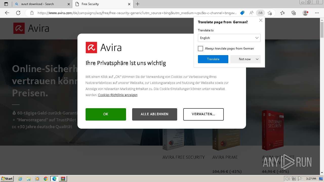Viewport: 324px width, 182px height.
Task: Click the Internet Security red box image
Action: pyautogui.click(x=273, y=130)
